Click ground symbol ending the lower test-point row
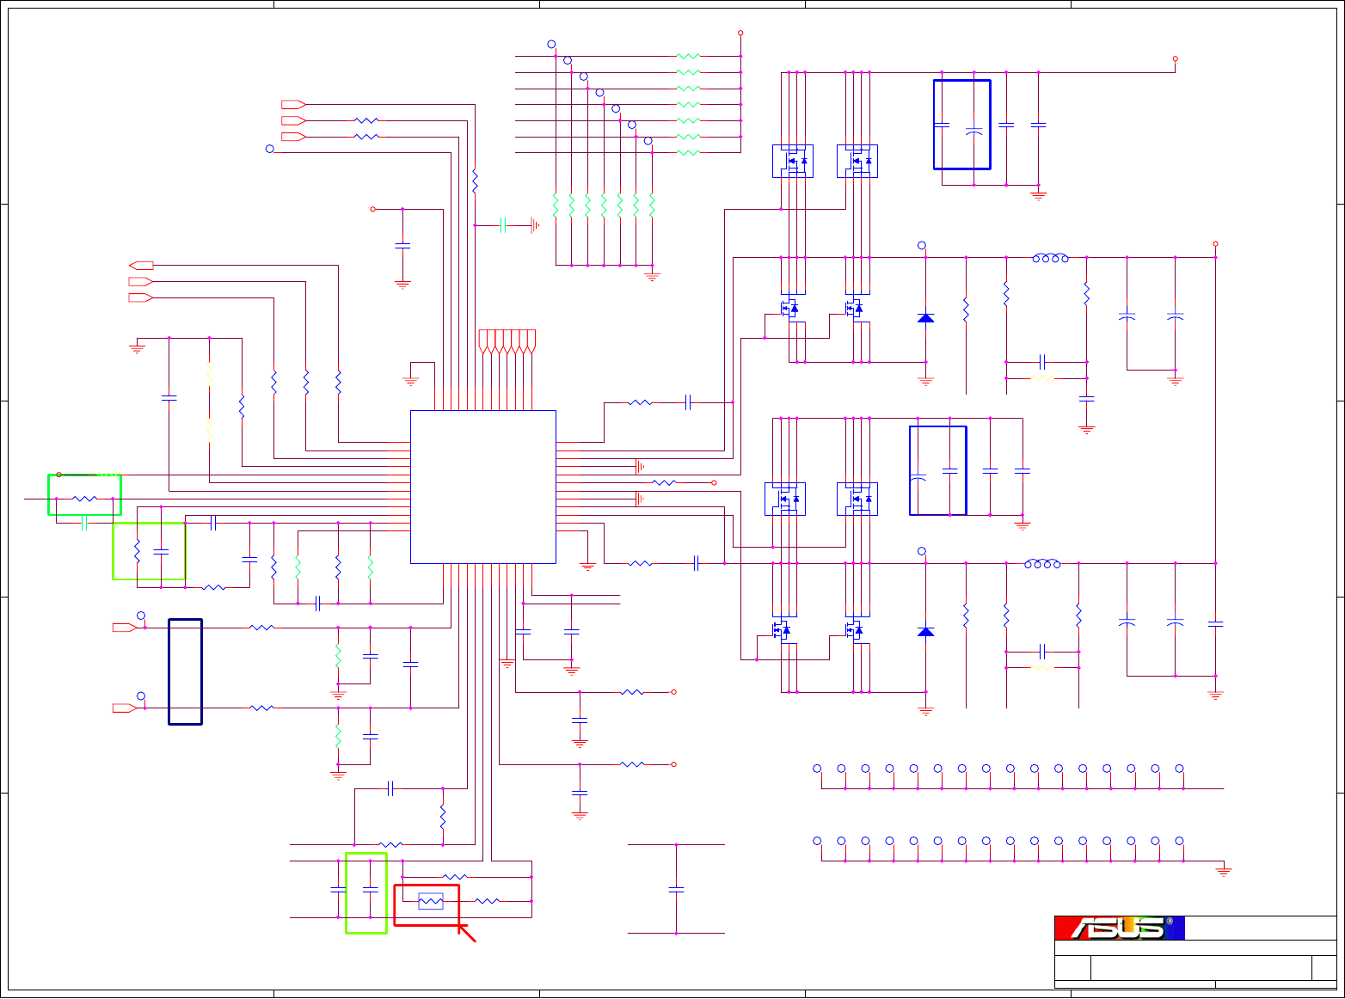The height and width of the screenshot is (999, 1345). click(x=1224, y=871)
